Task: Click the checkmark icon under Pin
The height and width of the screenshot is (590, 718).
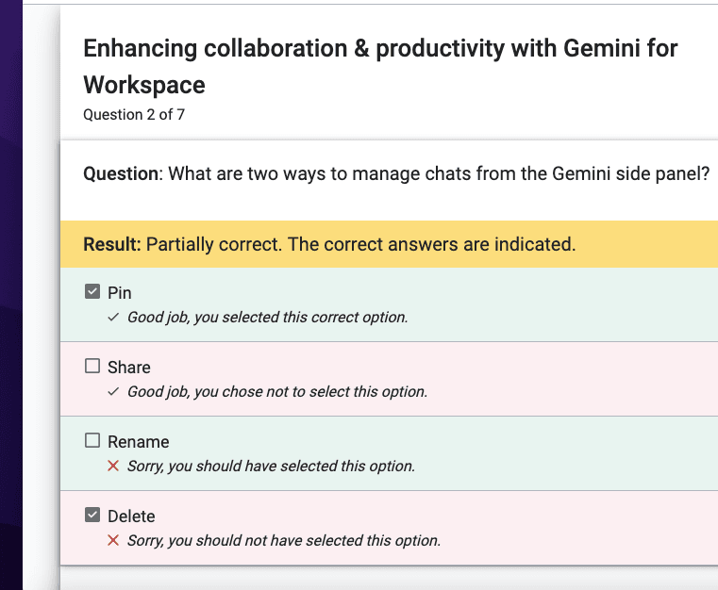Action: [x=113, y=317]
